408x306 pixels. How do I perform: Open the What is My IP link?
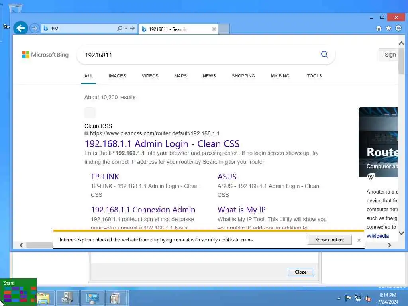point(241,210)
